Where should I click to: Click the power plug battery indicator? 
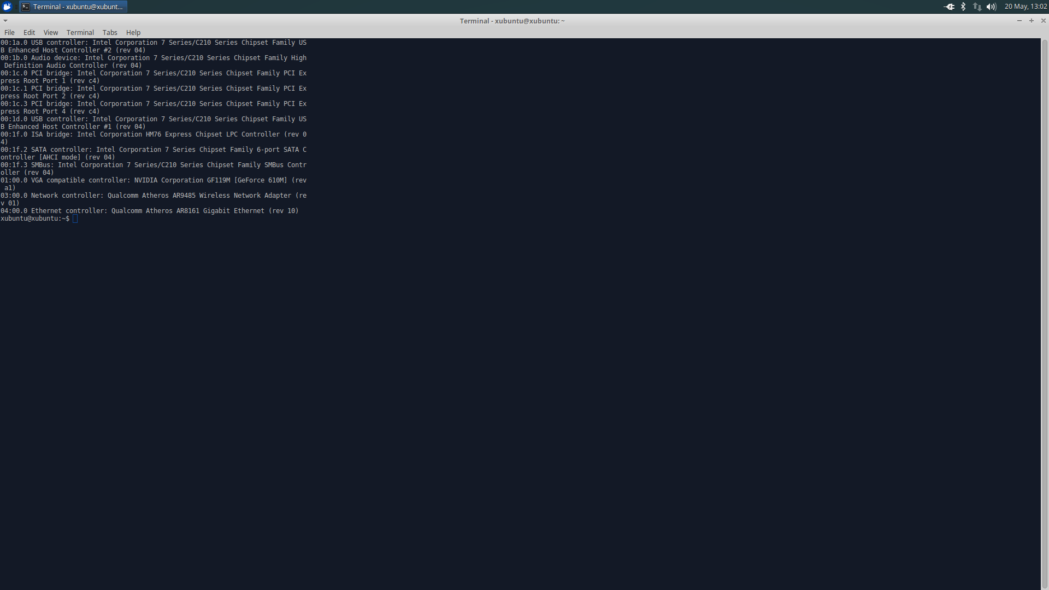point(949,7)
